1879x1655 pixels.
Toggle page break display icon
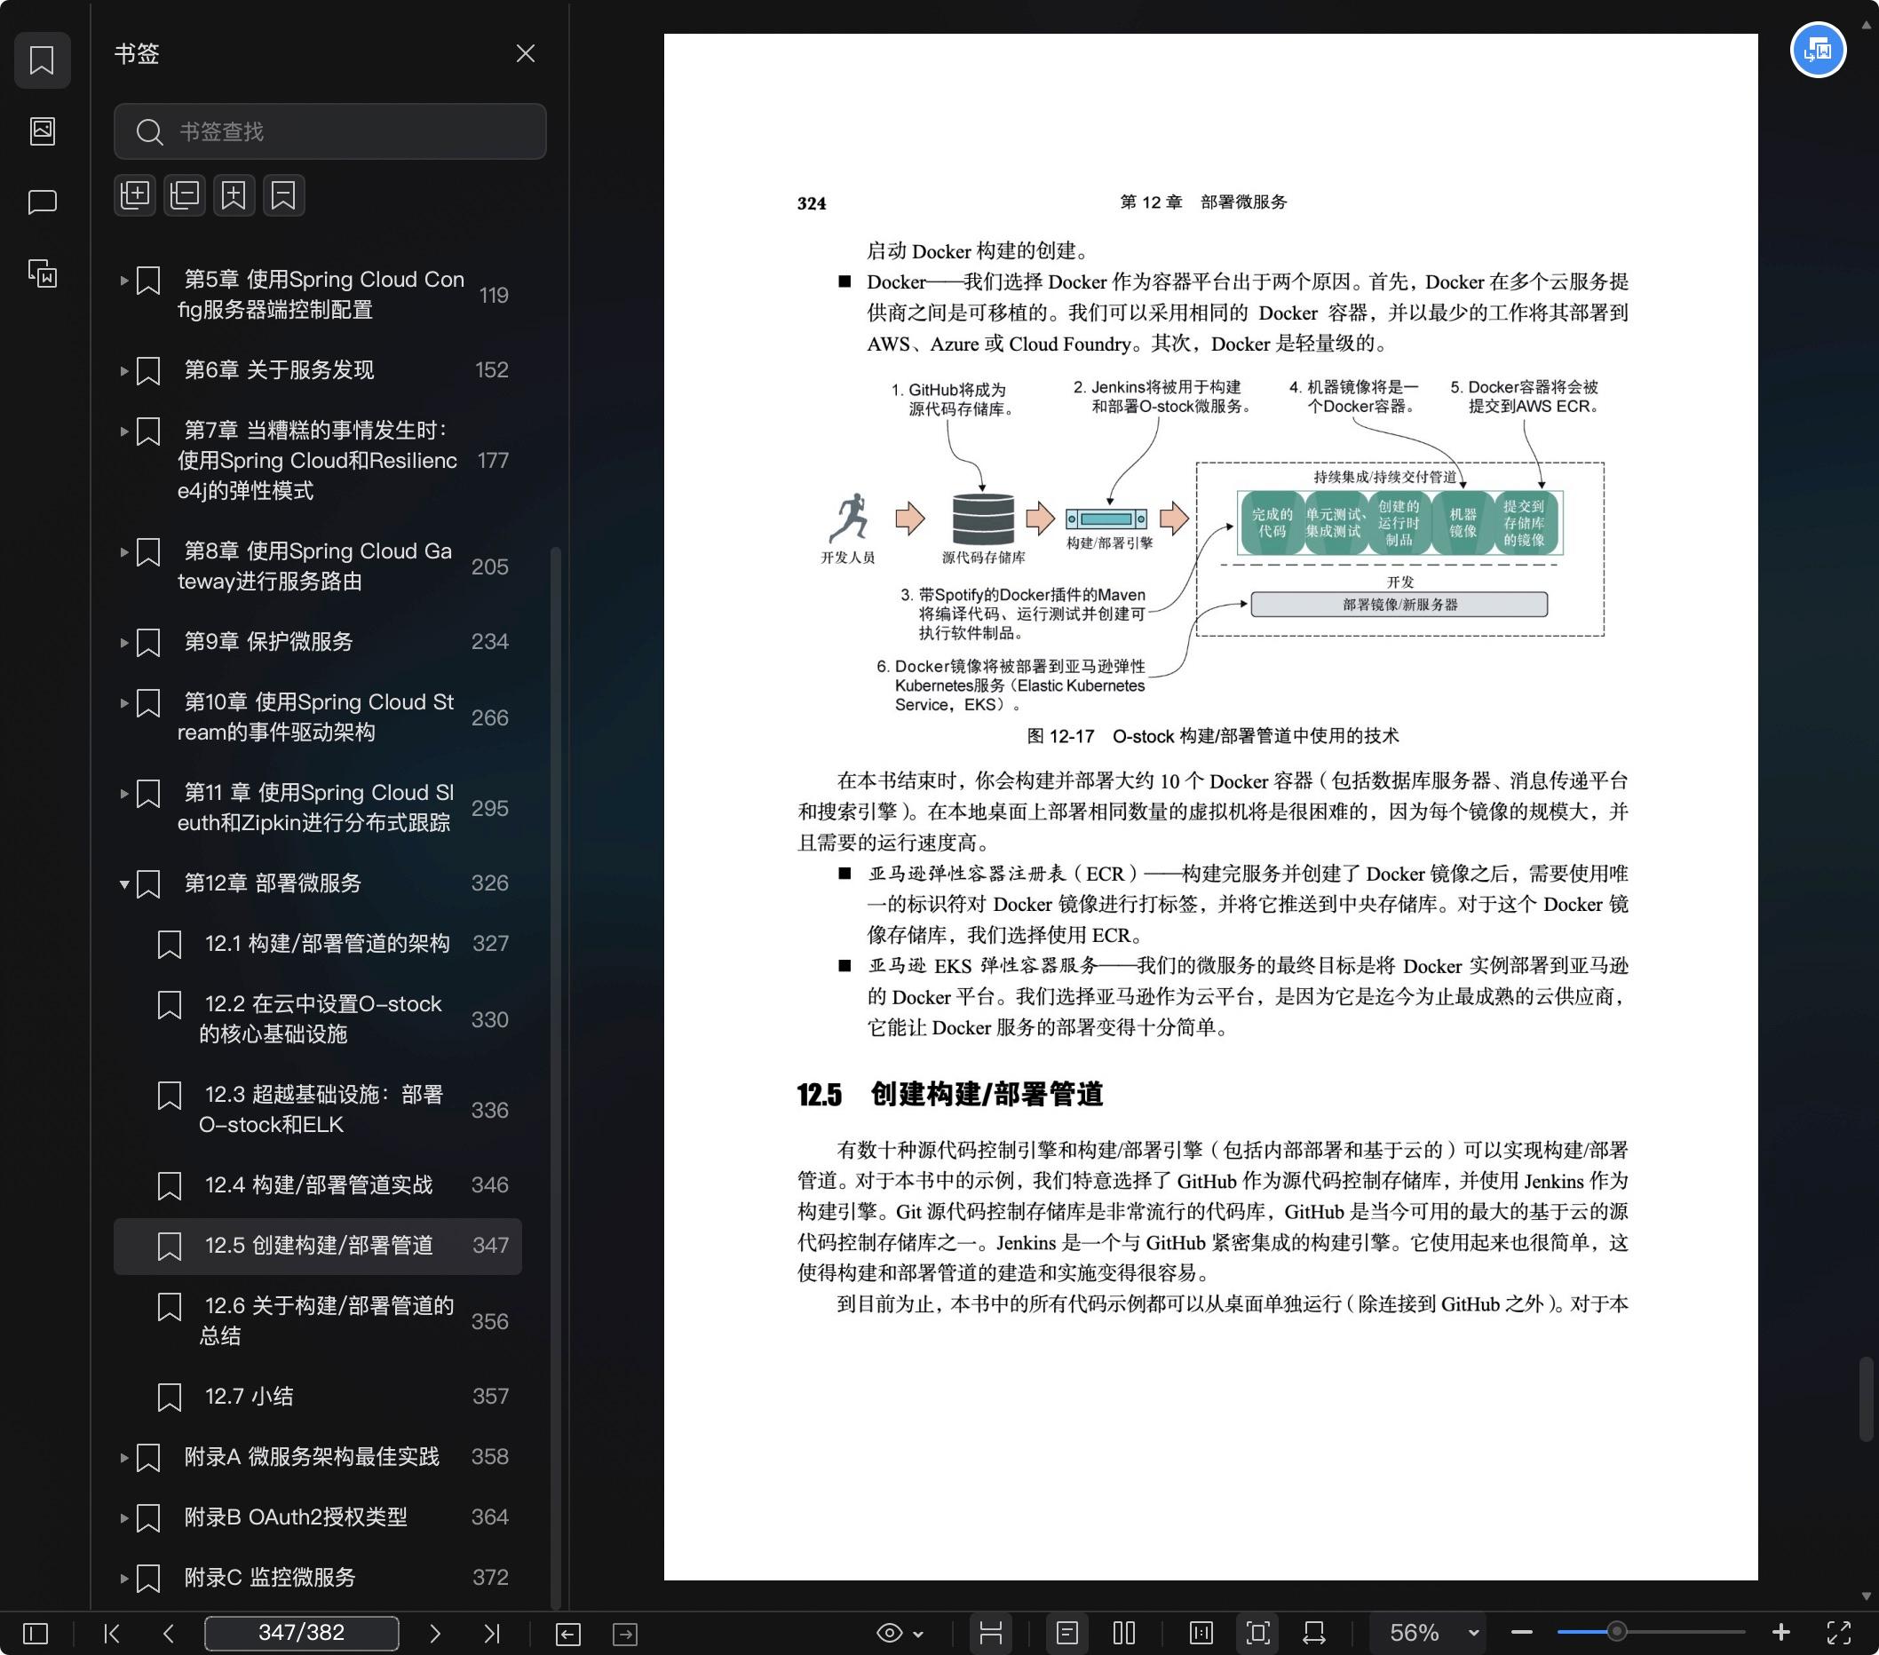pyautogui.click(x=991, y=1633)
